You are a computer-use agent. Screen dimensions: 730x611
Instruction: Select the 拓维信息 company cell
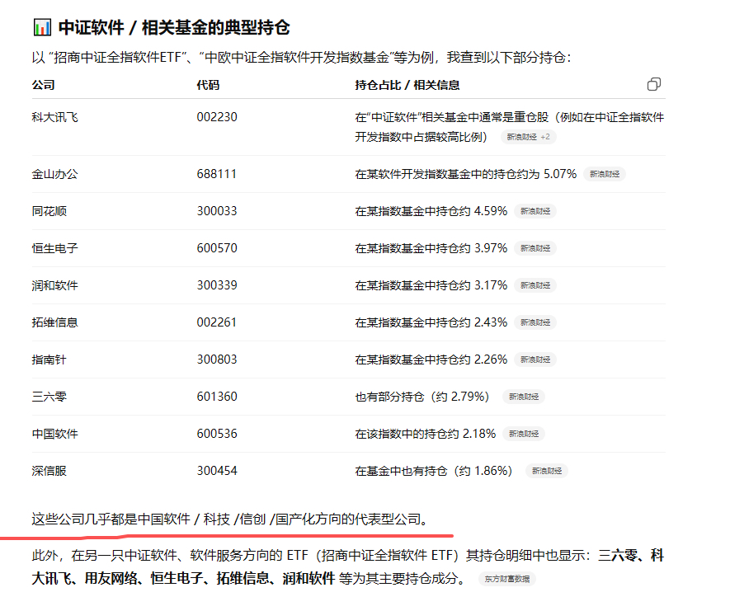(x=54, y=322)
